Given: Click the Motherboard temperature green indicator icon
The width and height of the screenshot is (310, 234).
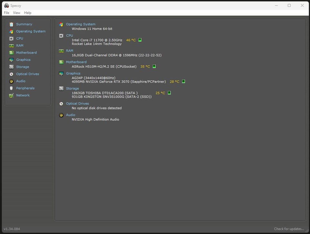Looking at the screenshot, I should [x=154, y=66].
